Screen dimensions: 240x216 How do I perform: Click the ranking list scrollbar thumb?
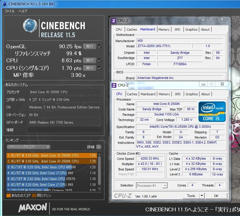(99, 171)
